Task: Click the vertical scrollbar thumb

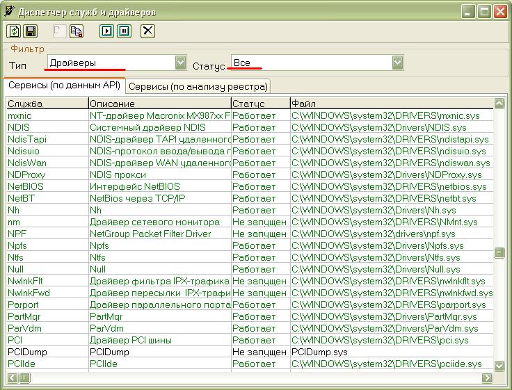Action: click(x=499, y=252)
